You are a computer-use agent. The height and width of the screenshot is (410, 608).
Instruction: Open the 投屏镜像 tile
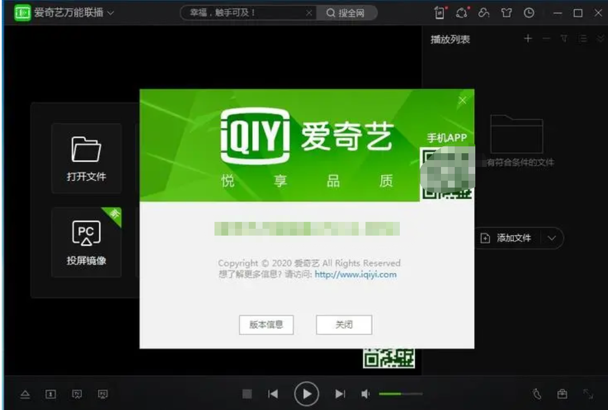[x=86, y=242]
